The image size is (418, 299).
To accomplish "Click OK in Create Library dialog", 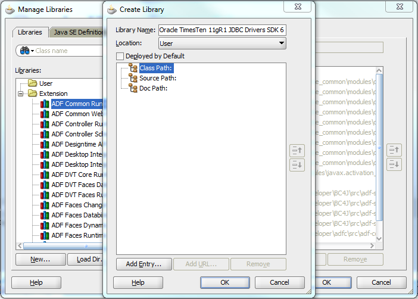I will point(224,282).
